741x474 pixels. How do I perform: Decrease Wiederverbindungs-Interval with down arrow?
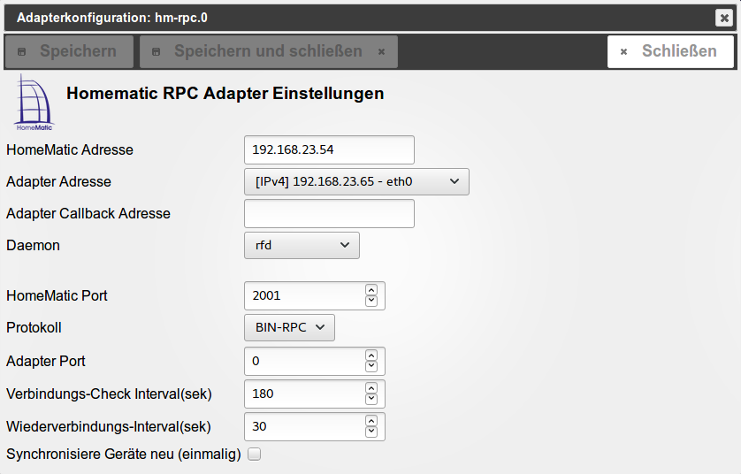371,432
